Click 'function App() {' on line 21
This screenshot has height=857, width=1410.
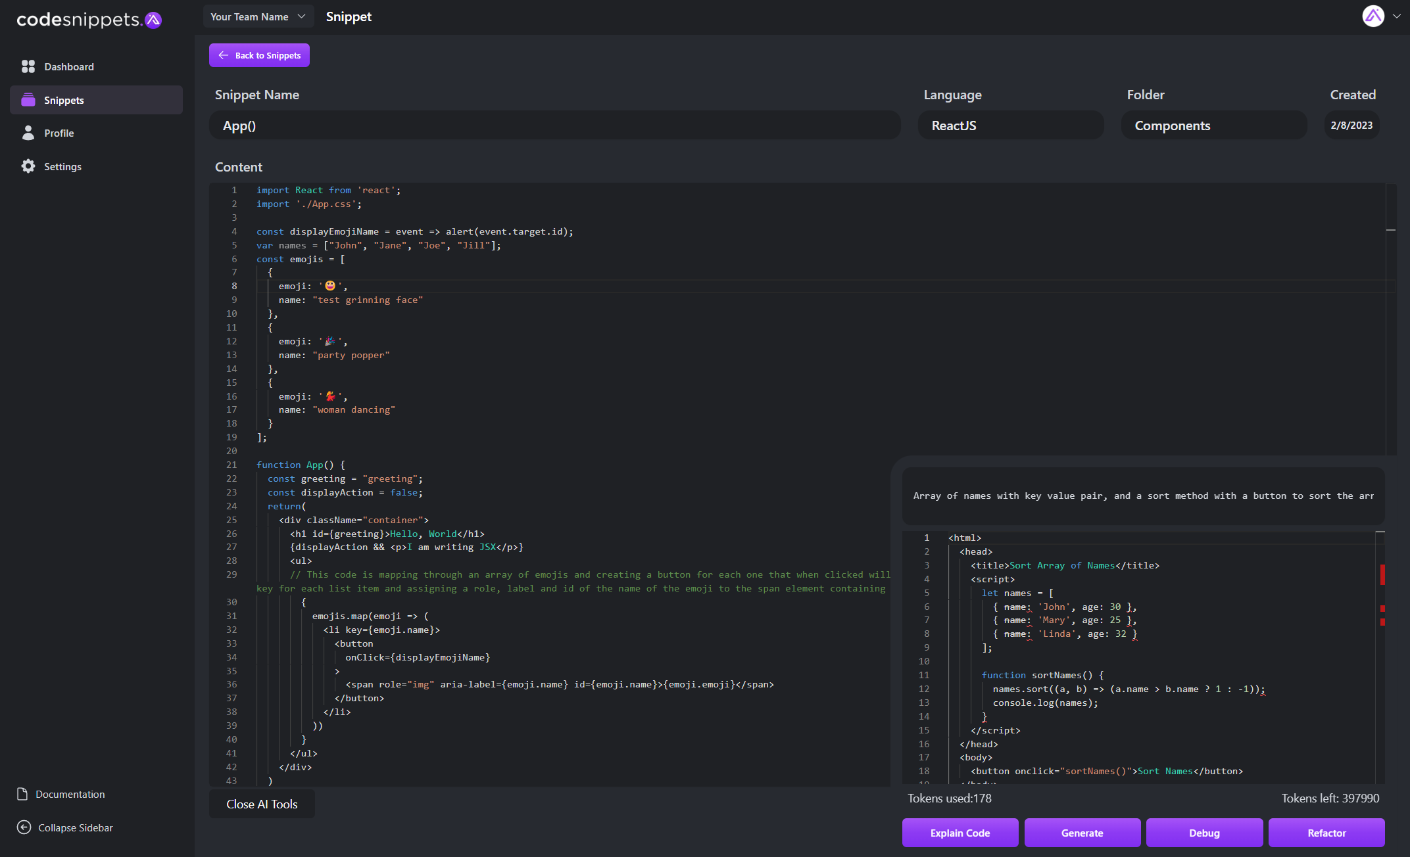pyautogui.click(x=301, y=465)
